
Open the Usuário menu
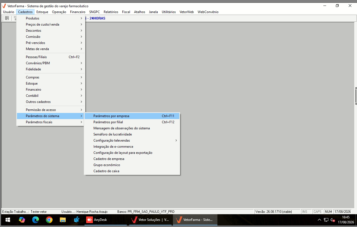tap(9, 12)
